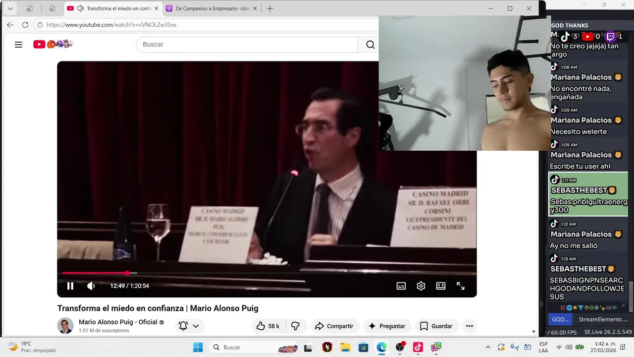This screenshot has height=357, width=634.
Task: Switch player to theater mode
Action: point(441,286)
